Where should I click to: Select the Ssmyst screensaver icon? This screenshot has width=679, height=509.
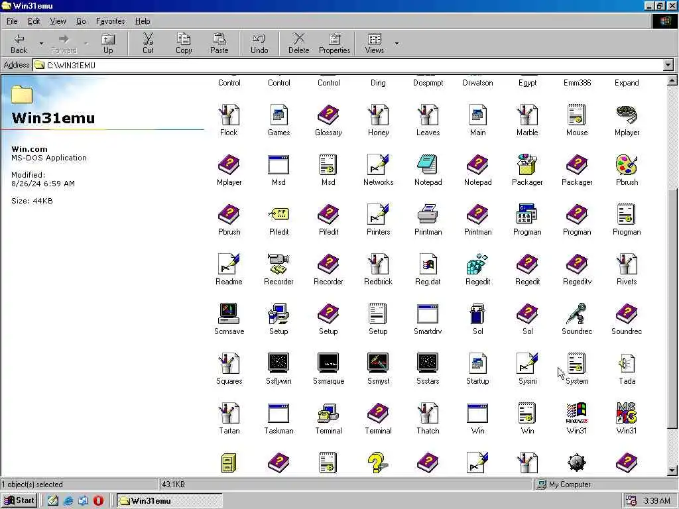tap(378, 364)
